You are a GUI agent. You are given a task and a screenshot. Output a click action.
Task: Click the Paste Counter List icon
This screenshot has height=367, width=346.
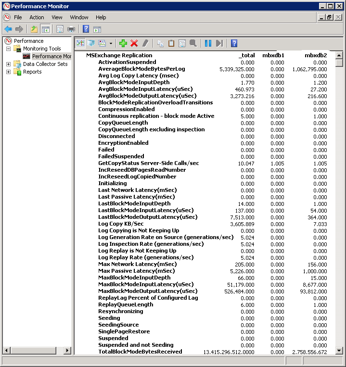[x=171, y=43]
